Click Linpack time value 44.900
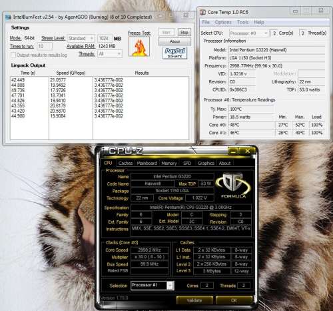The height and width of the screenshot is (311, 333). (18, 116)
